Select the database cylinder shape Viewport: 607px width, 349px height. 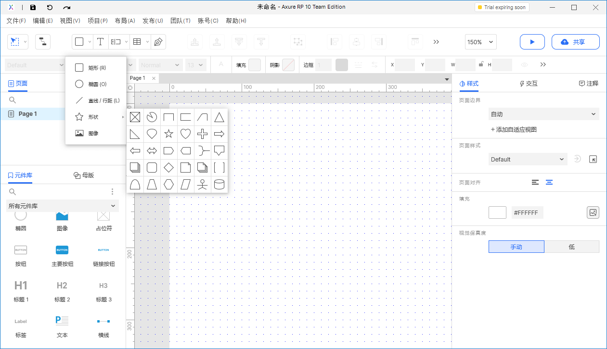(219, 184)
